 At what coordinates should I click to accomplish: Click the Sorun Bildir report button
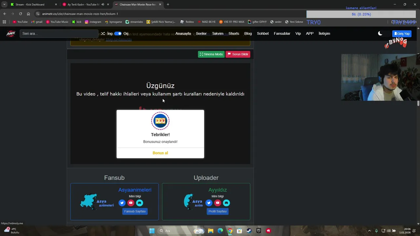238,54
